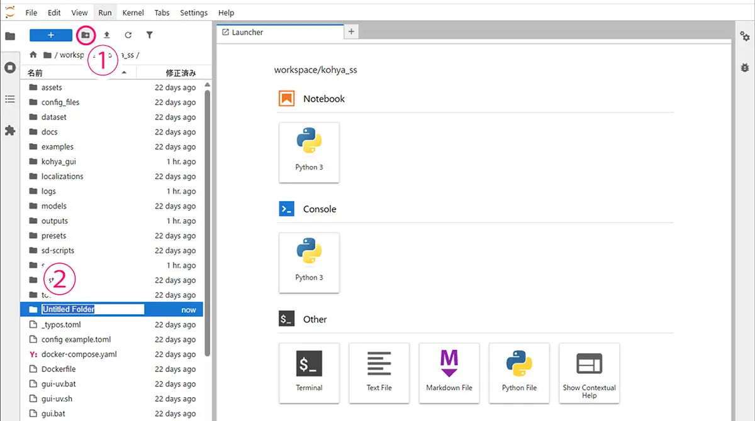Open the Extension Manager puzzle icon

click(x=10, y=130)
